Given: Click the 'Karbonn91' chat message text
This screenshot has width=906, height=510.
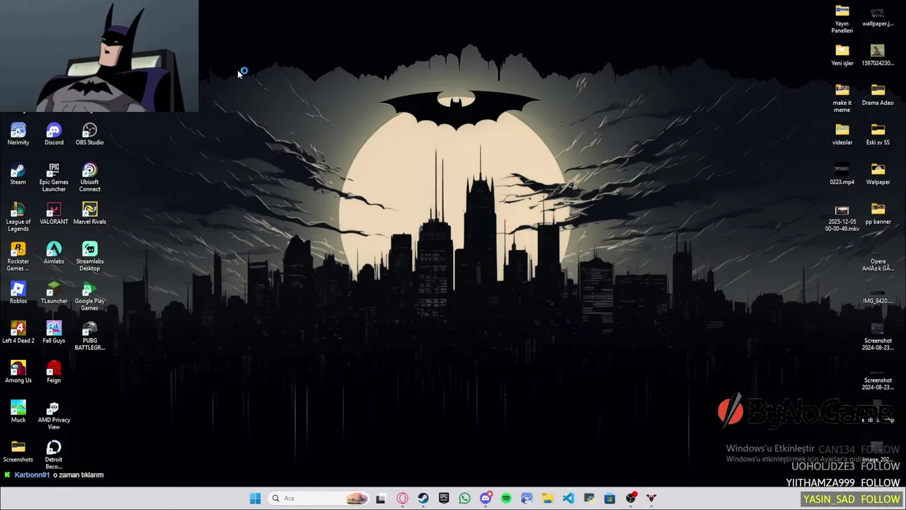Looking at the screenshot, I should (x=59, y=475).
